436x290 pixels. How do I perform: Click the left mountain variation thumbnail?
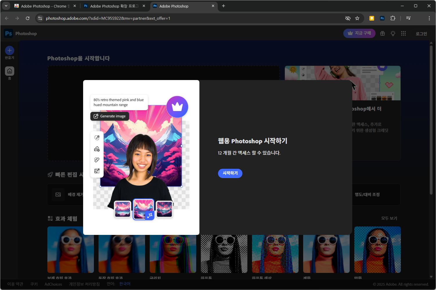click(x=122, y=209)
